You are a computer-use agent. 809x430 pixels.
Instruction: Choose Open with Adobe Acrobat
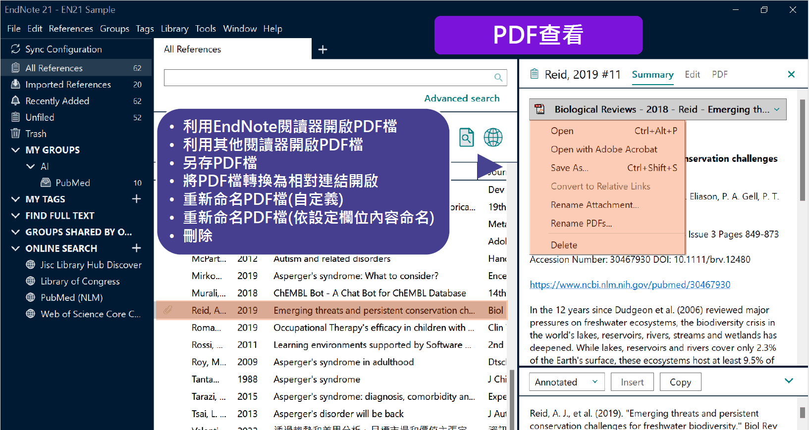[607, 149]
